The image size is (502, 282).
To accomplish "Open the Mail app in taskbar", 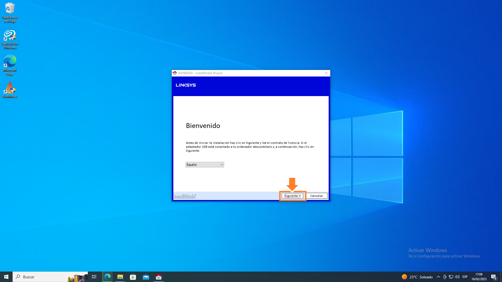I will pyautogui.click(x=146, y=277).
